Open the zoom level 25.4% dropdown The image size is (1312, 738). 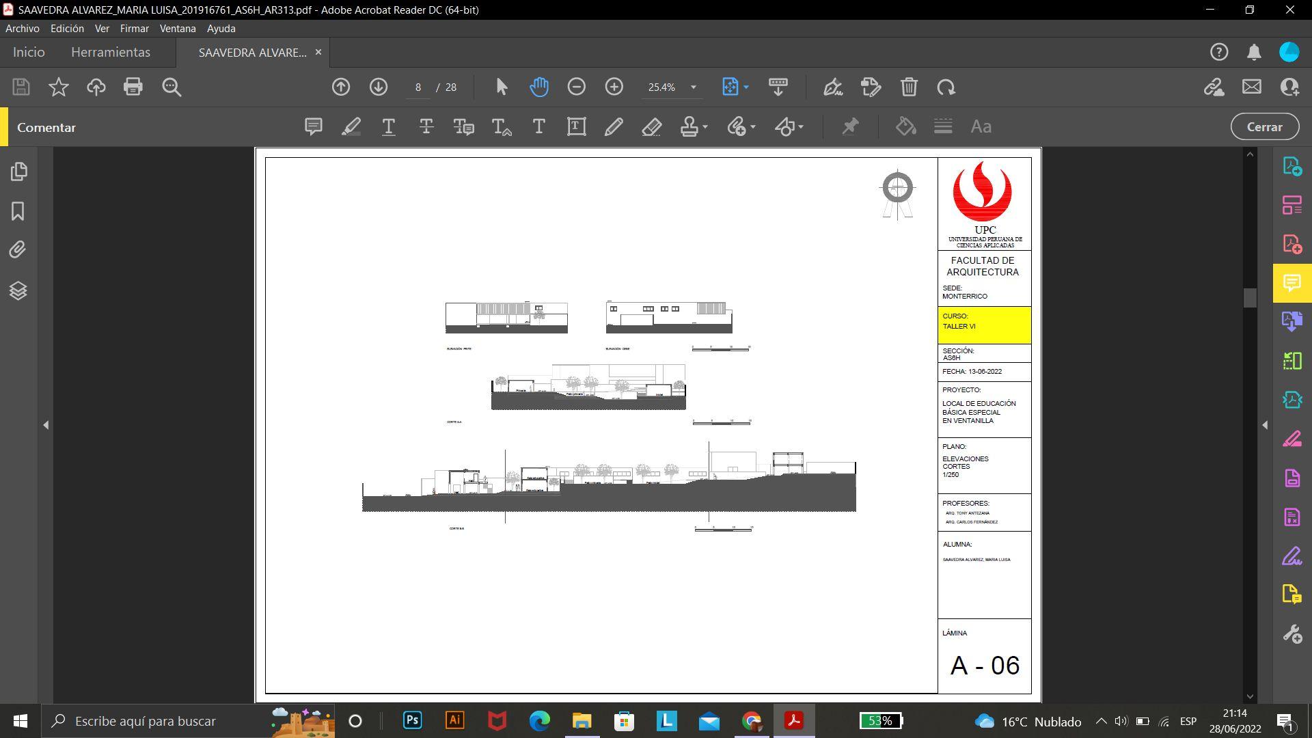pos(693,87)
